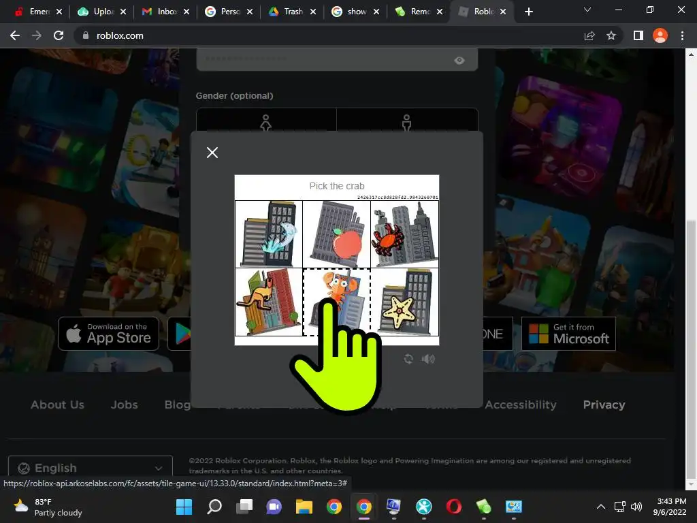The image size is (697, 523).
Task: Open the clock showing 3:43 PM
Action: pyautogui.click(x=671, y=507)
